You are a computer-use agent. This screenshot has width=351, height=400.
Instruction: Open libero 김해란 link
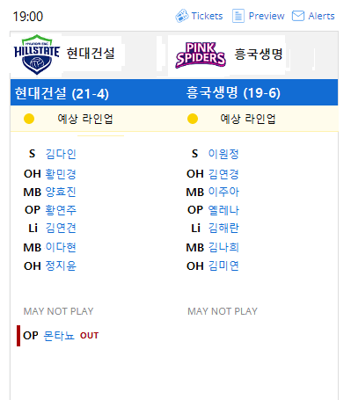tap(223, 228)
